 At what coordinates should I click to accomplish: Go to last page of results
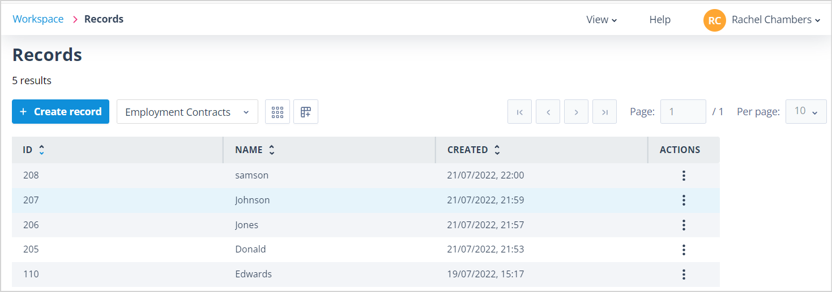604,112
